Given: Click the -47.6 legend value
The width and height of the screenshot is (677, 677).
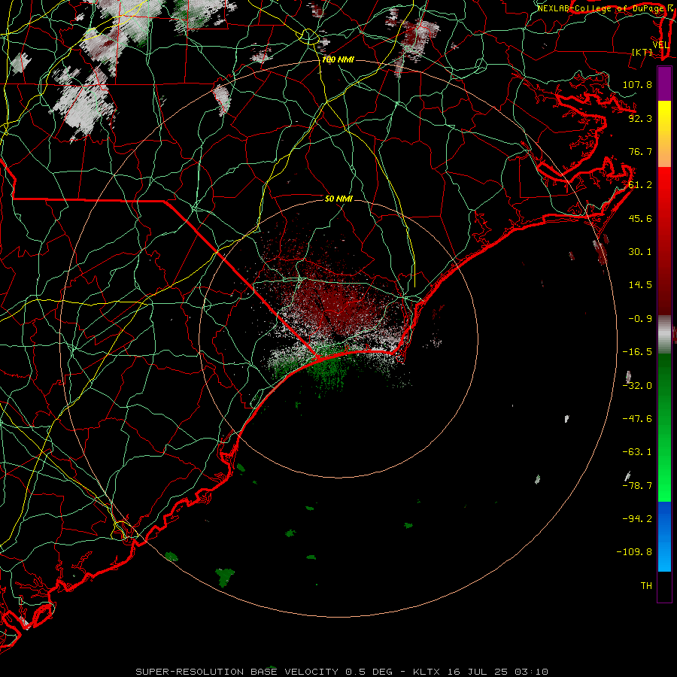Looking at the screenshot, I should click(x=637, y=419).
